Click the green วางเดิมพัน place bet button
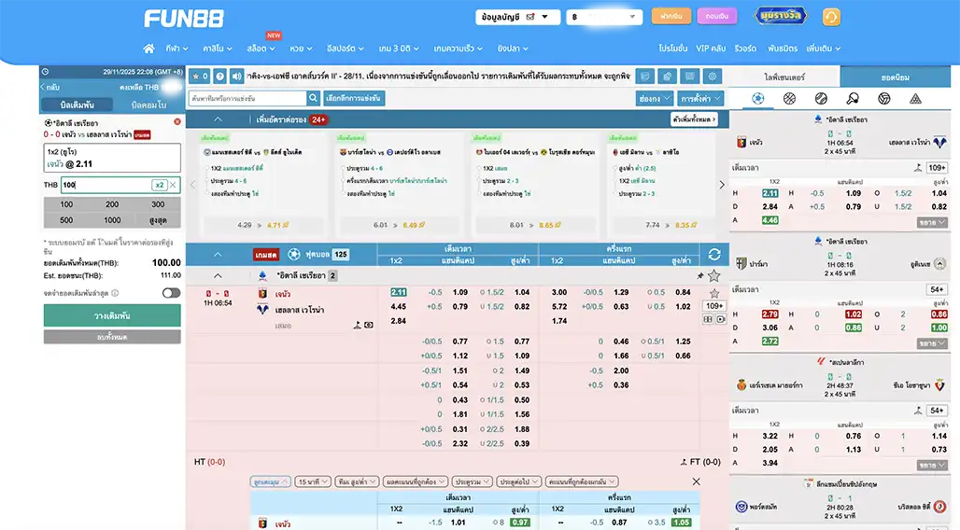This screenshot has height=530, width=960. (112, 315)
